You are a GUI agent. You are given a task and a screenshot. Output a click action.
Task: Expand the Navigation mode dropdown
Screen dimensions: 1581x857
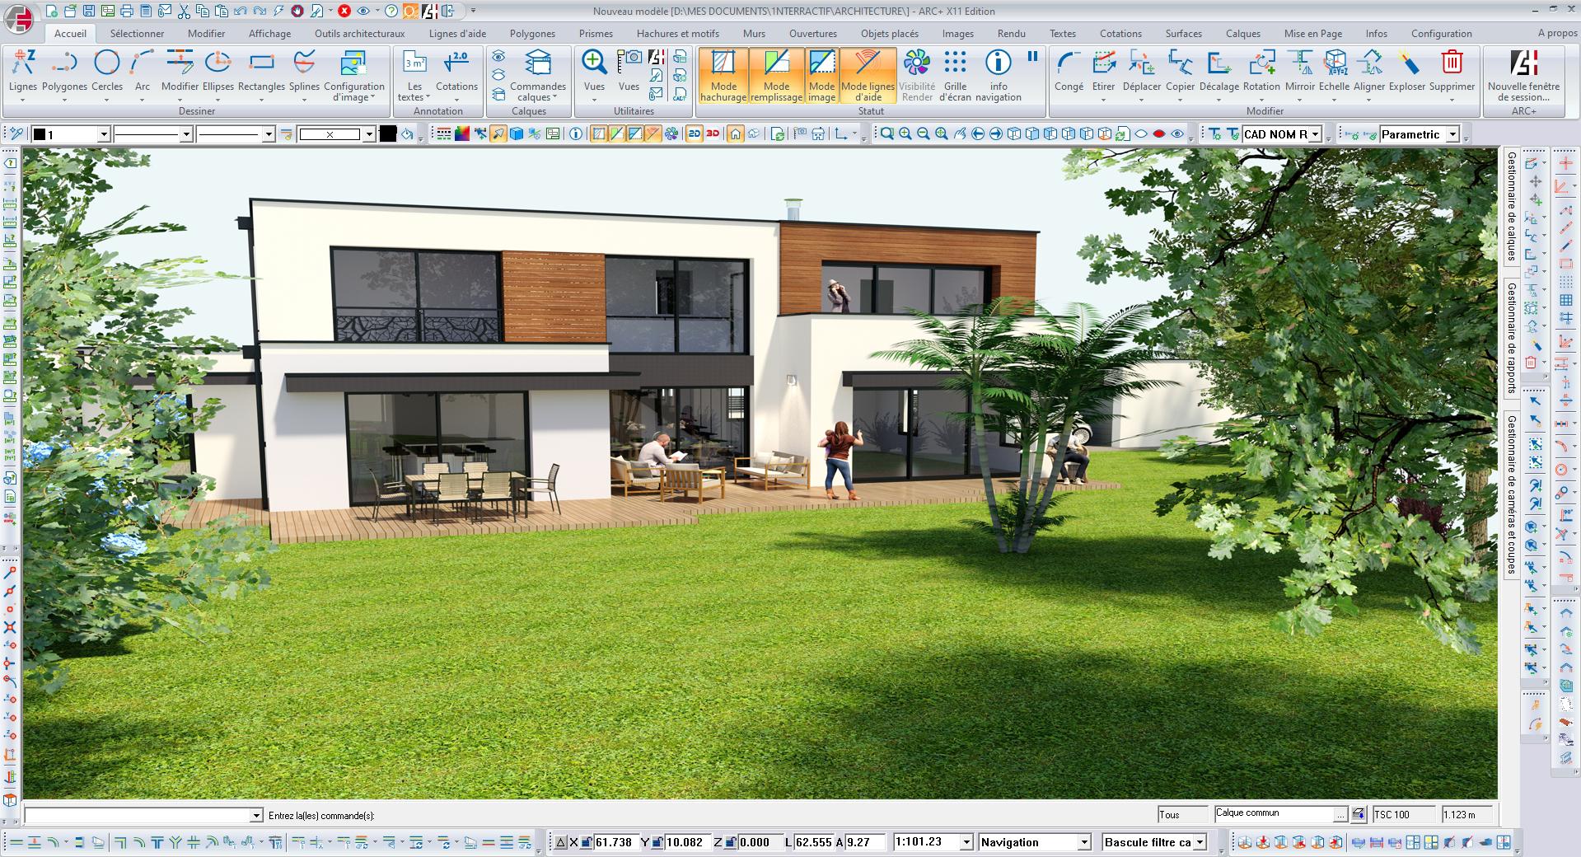pos(1084,842)
